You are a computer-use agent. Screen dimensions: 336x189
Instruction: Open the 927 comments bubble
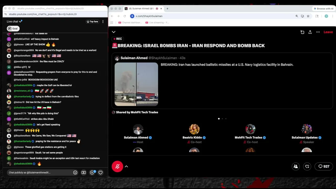click(x=324, y=166)
